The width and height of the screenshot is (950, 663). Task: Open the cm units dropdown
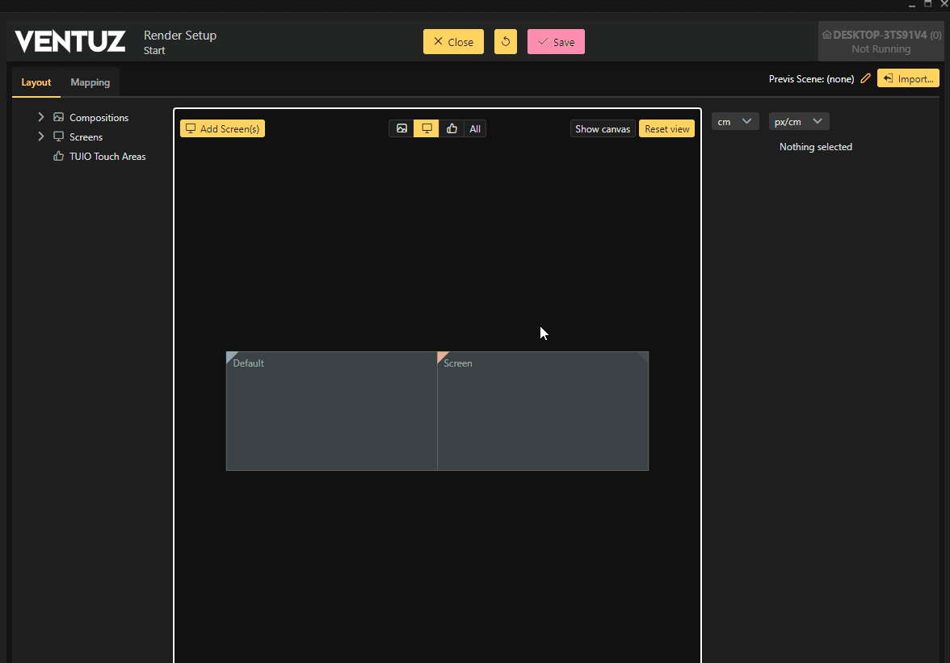(734, 121)
